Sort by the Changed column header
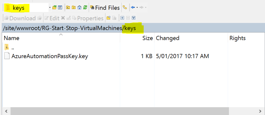This screenshot has height=115, width=265. [x=167, y=38]
